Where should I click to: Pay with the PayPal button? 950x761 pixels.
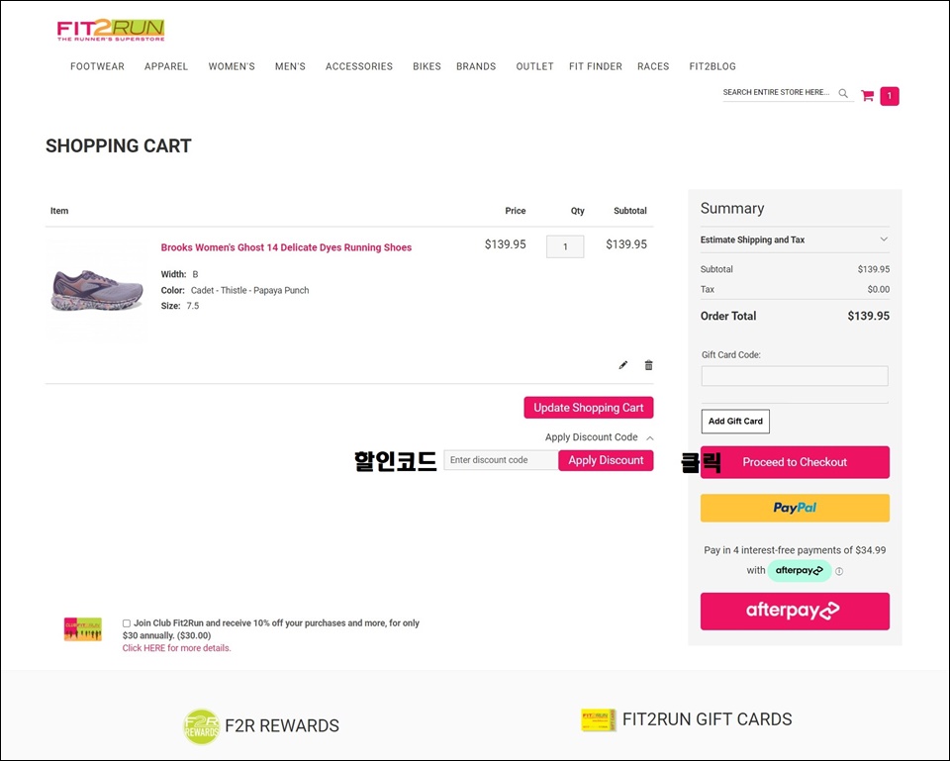[x=795, y=508]
